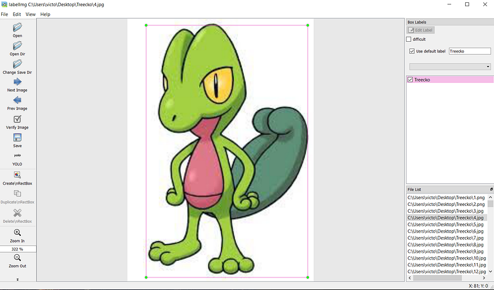Image resolution: width=494 pixels, height=290 pixels.
Task: Open the View menu
Action: coord(30,14)
